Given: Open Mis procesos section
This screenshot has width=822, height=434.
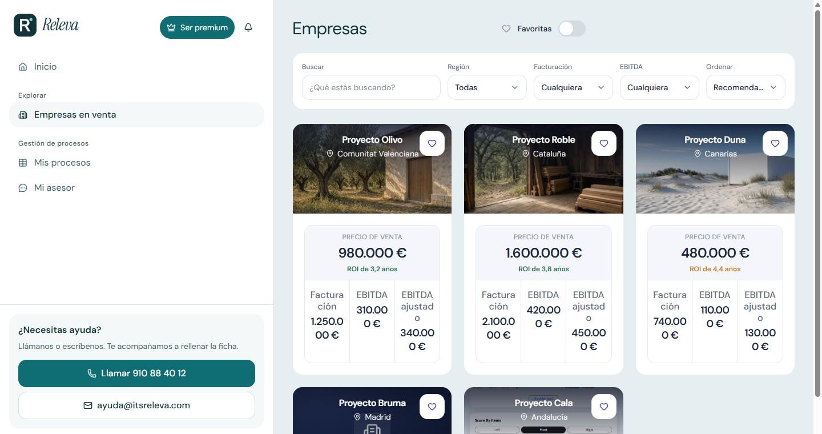Looking at the screenshot, I should tap(136, 163).
